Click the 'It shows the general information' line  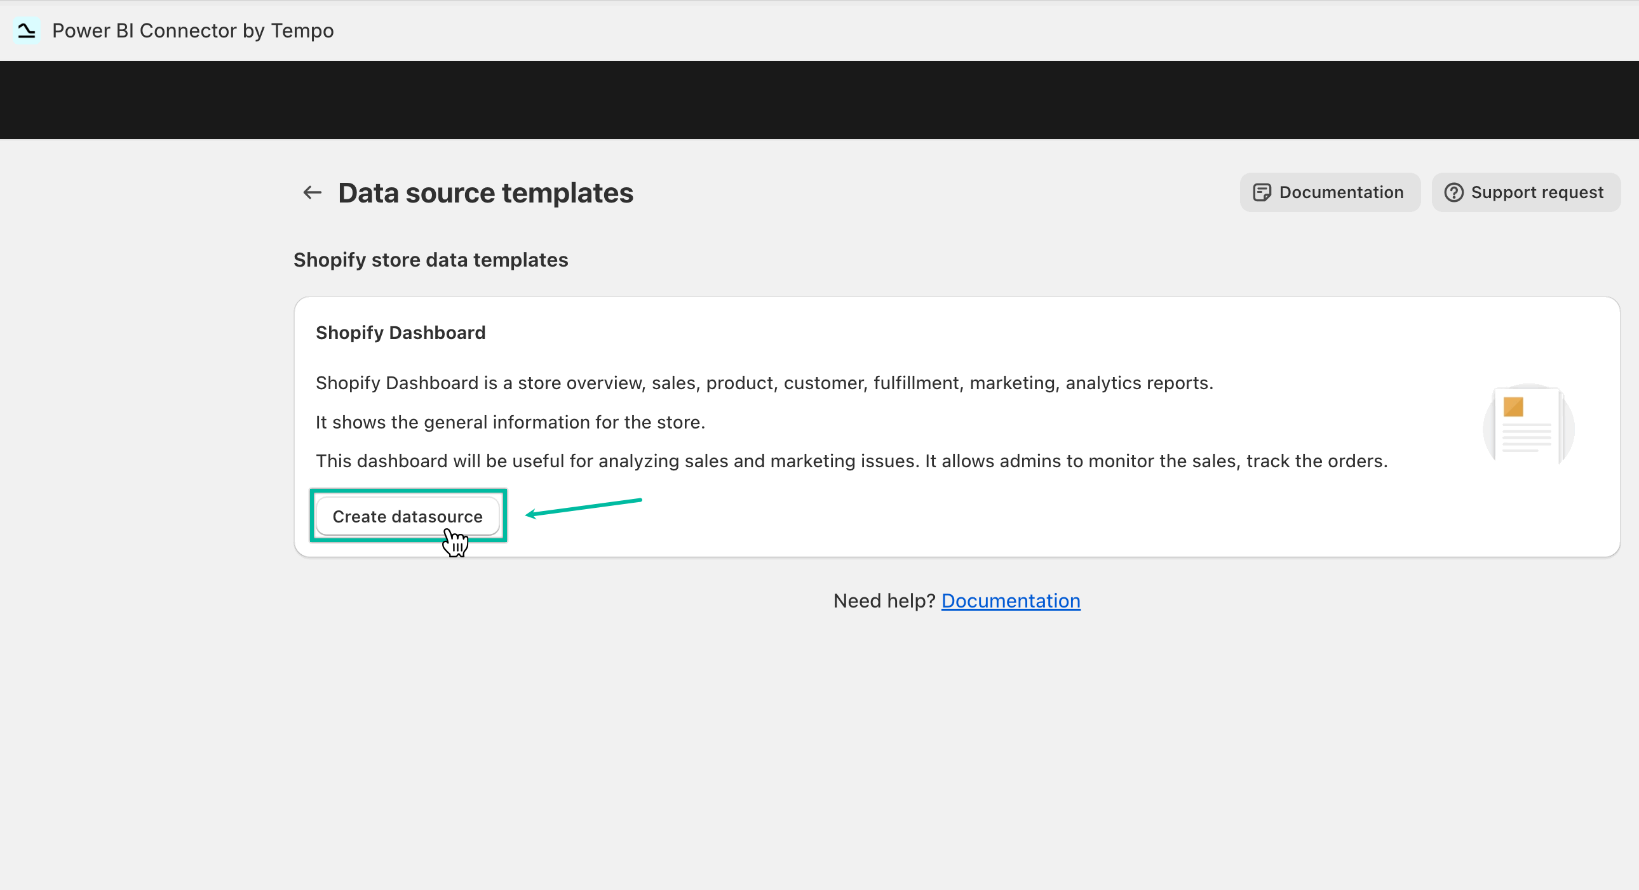pos(510,422)
